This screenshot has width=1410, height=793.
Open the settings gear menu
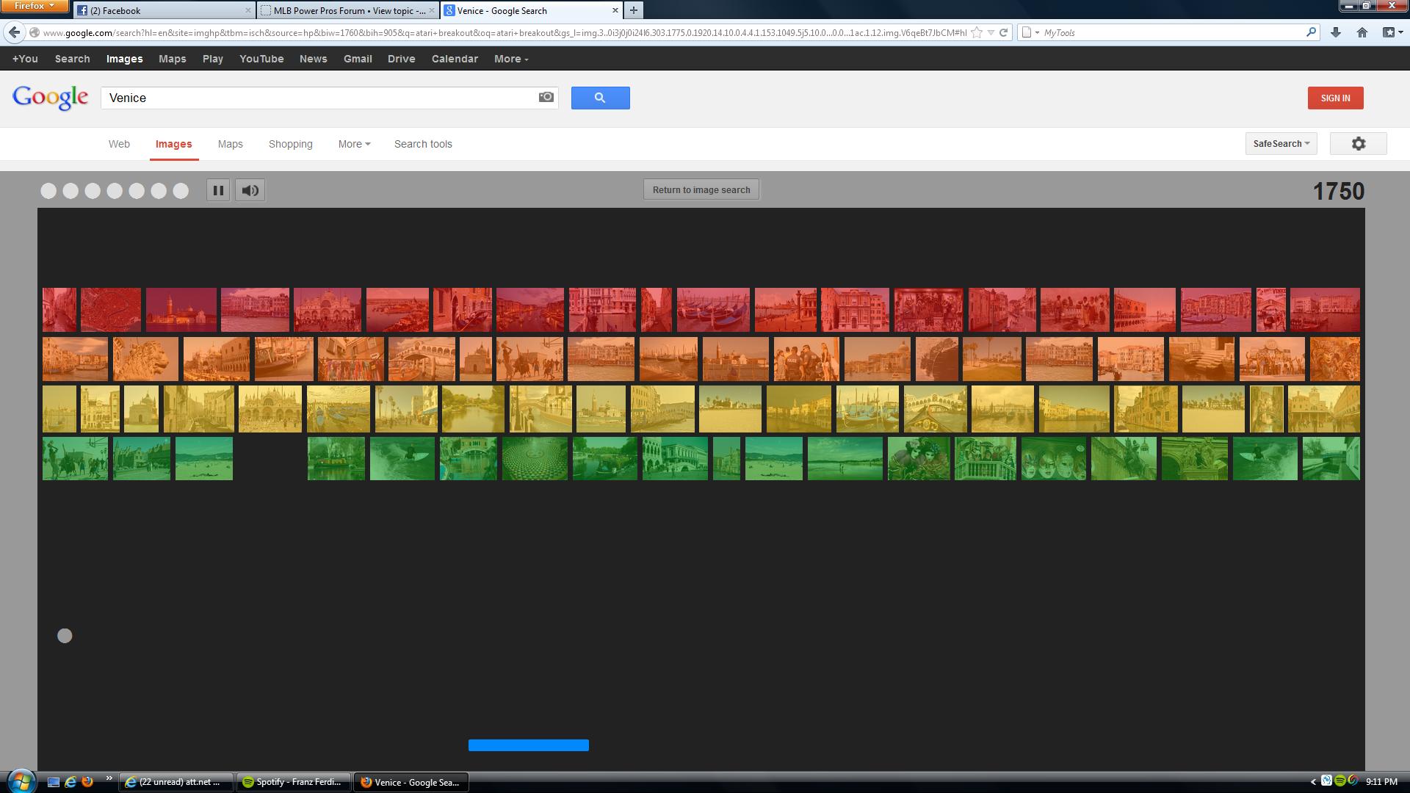[1359, 144]
